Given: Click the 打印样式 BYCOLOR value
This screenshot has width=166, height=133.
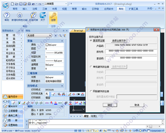Looking at the screenshot, I should [x=55, y=90].
